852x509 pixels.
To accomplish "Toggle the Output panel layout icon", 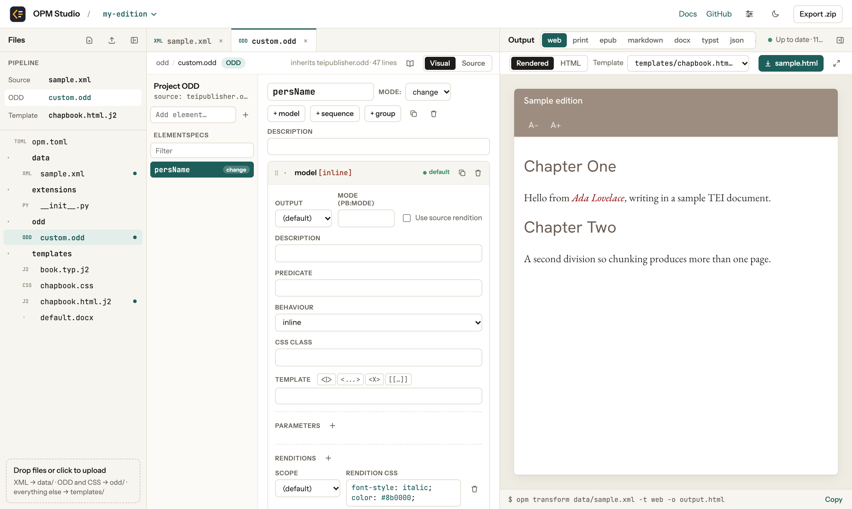I will 840,40.
